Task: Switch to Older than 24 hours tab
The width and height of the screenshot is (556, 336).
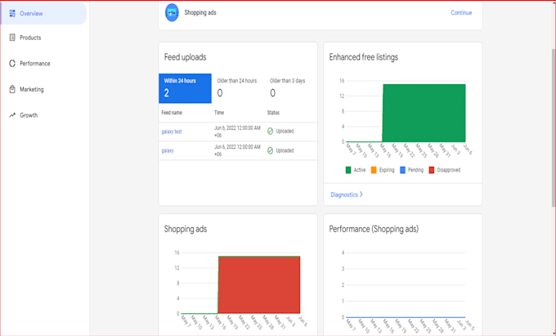Action: (x=238, y=88)
